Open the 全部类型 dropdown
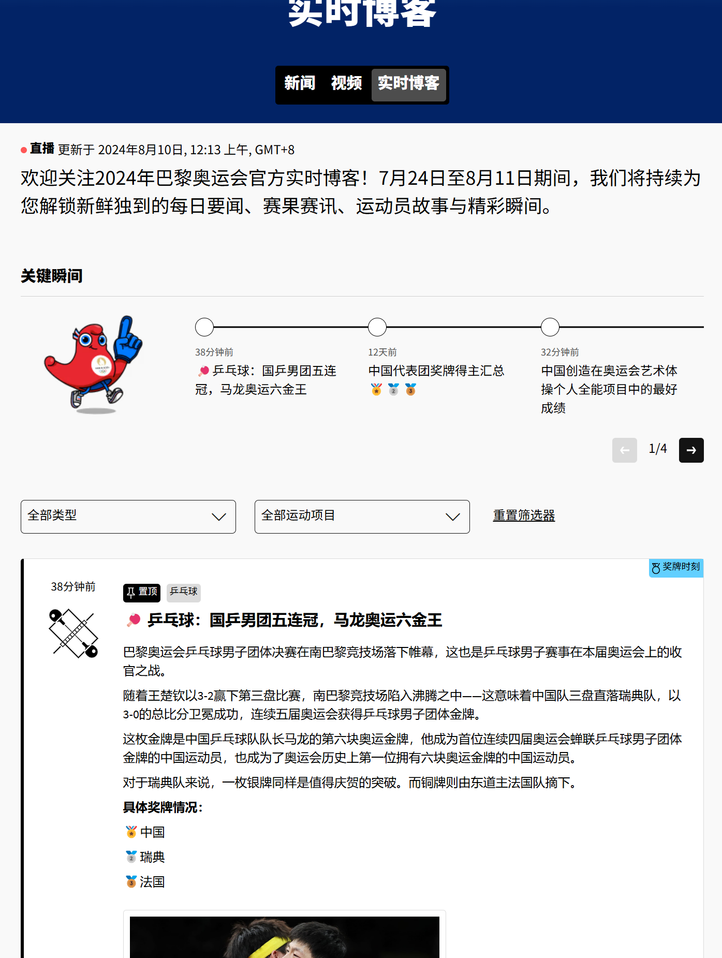 pyautogui.click(x=128, y=517)
